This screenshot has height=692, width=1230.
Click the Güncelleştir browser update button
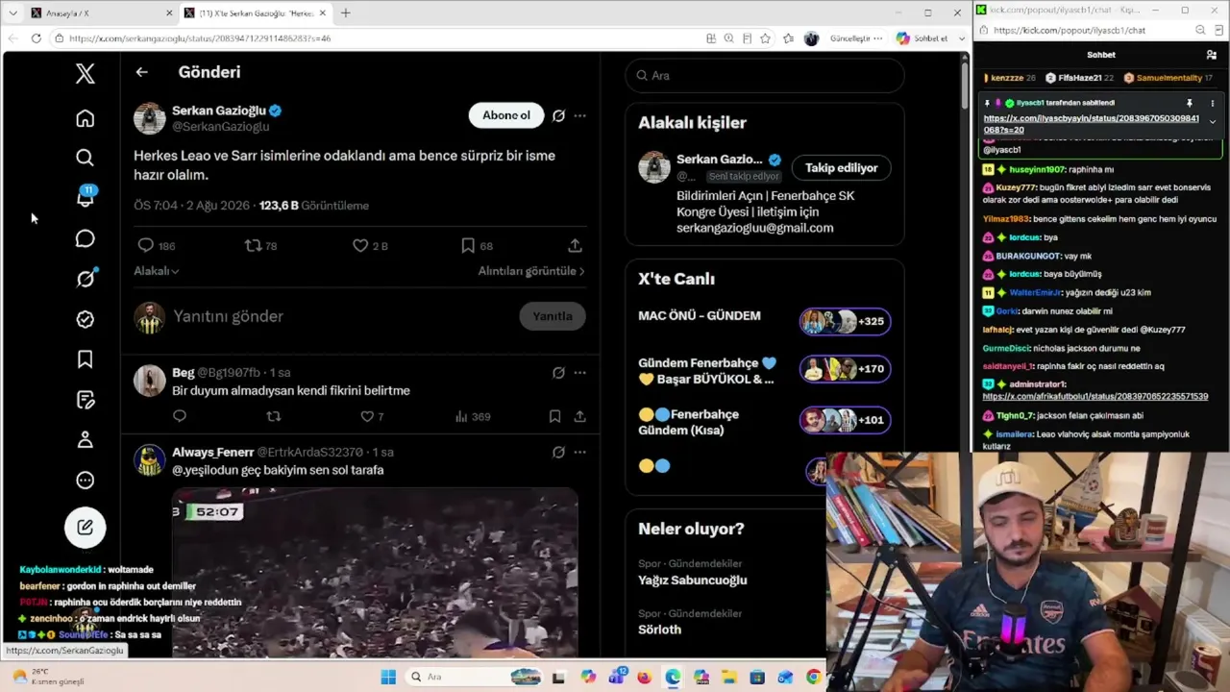(856, 38)
